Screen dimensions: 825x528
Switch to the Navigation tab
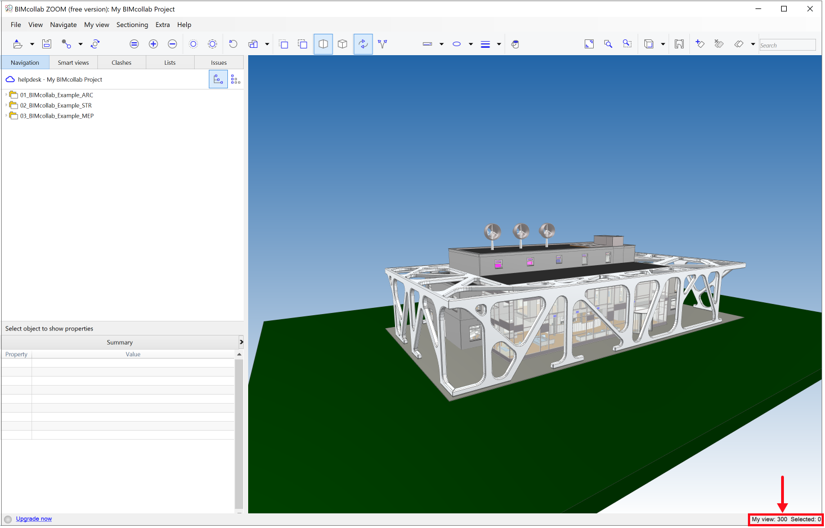pyautogui.click(x=25, y=62)
